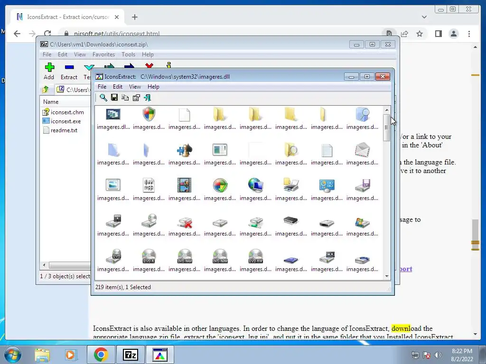Viewport: 486px width, 364px height.
Task: Click the IconsExtract vertical scrollbar thumb
Action: [386, 127]
